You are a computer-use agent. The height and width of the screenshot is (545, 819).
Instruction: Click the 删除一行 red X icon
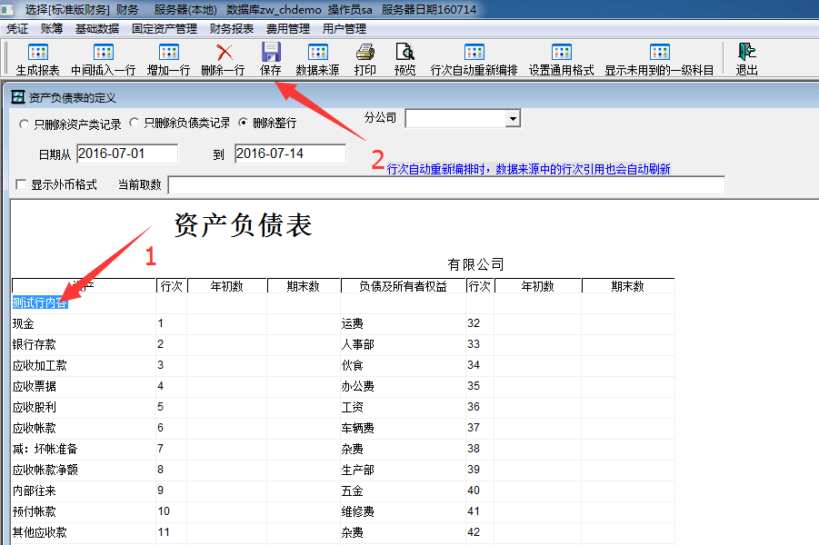click(223, 53)
